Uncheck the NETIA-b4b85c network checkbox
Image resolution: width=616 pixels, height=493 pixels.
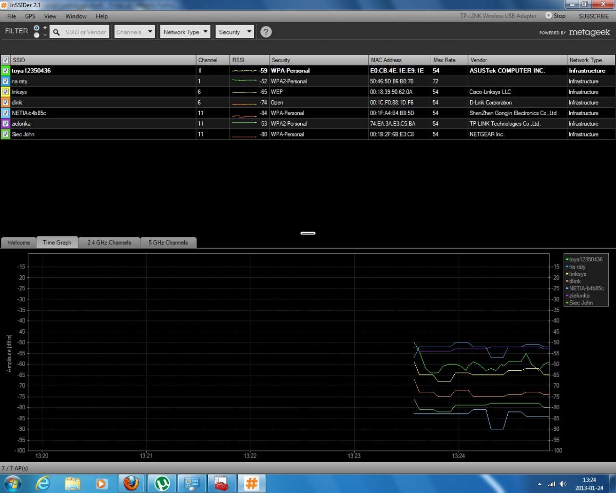point(6,113)
